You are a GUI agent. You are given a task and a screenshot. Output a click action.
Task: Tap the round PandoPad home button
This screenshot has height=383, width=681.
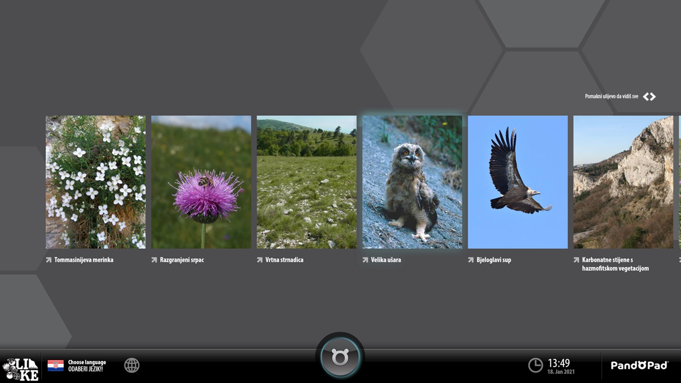[340, 357]
